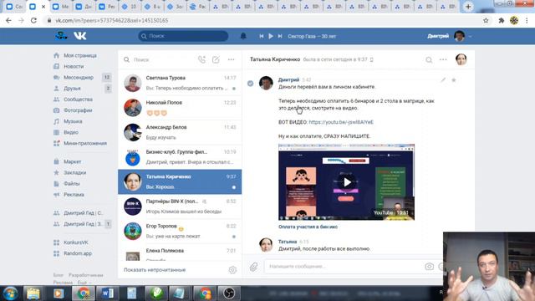Open chat actions three-dots menu
535x301 pixels.
[x=443, y=59]
